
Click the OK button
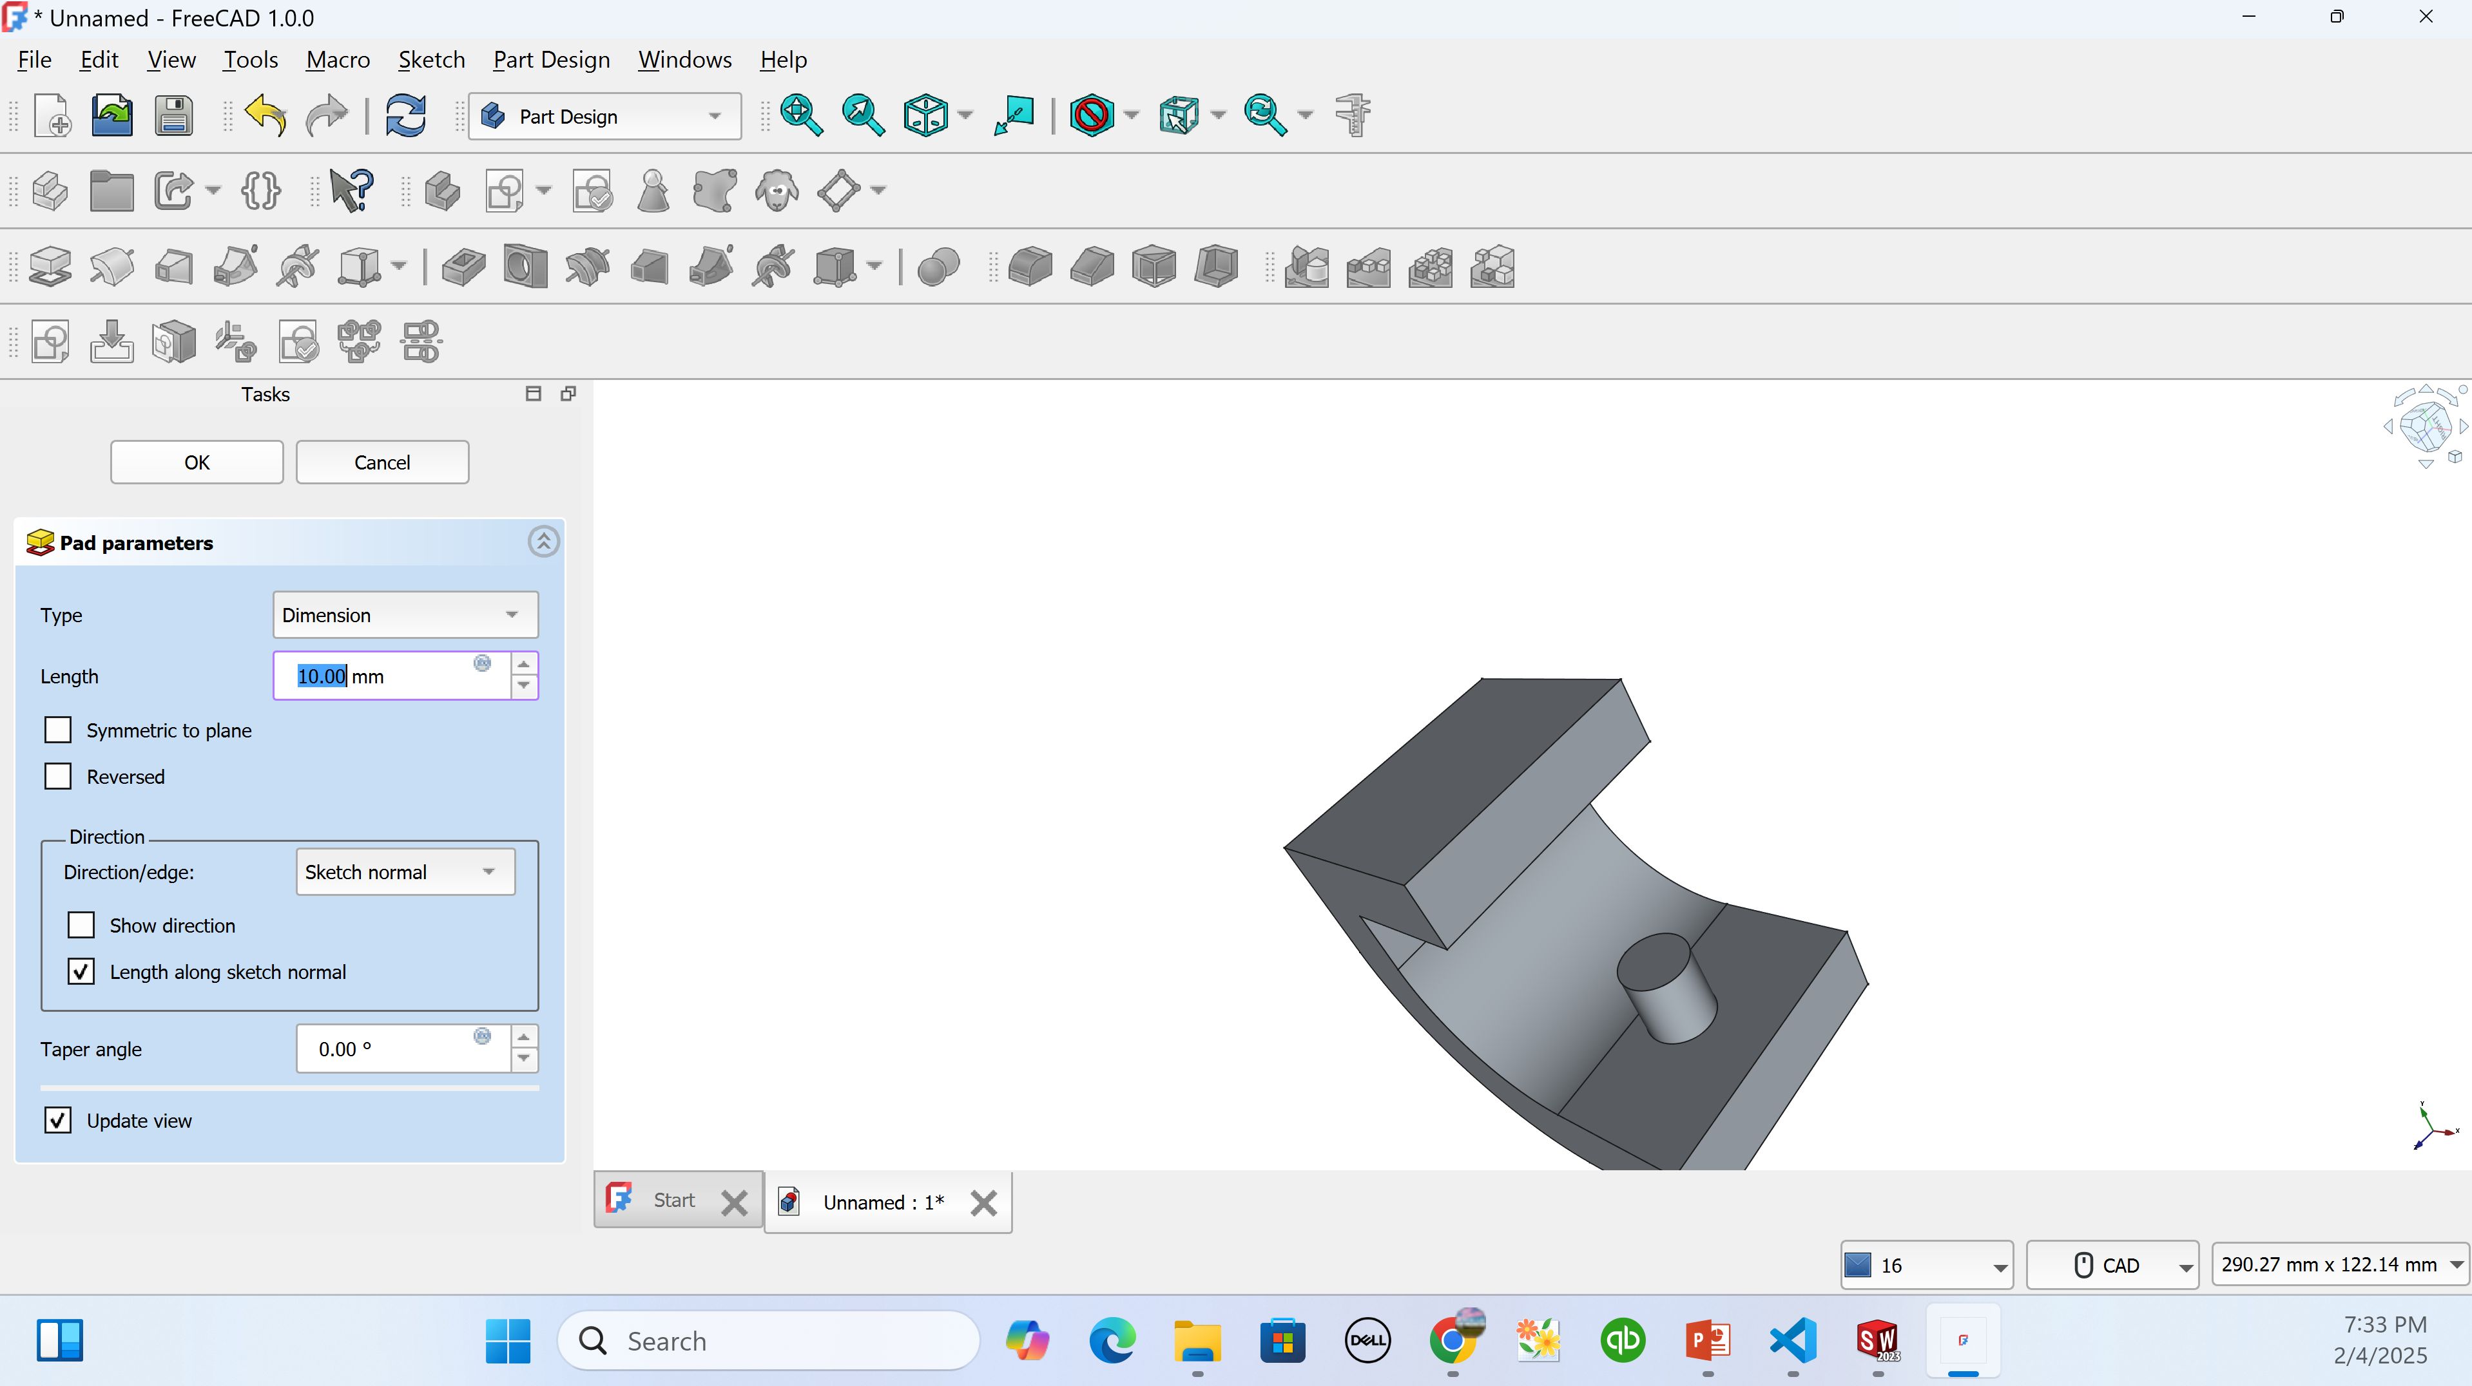(197, 462)
